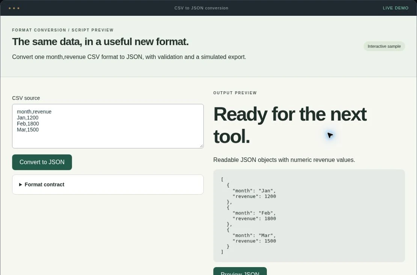The width and height of the screenshot is (417, 275).
Task: Click 'Readable JSON objects with numeric revenue values.'
Action: (x=284, y=160)
